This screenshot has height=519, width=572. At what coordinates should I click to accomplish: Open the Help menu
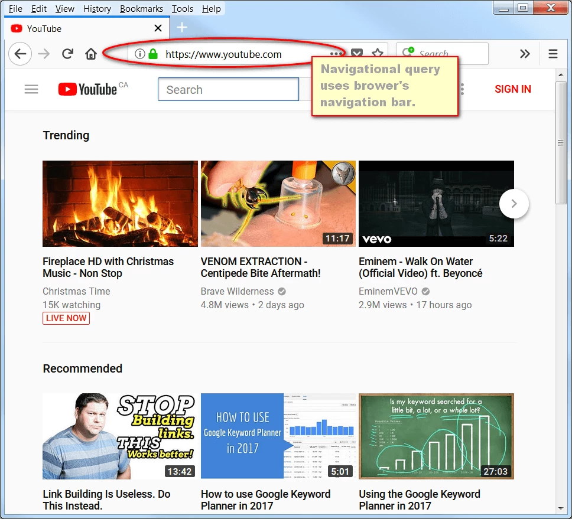point(211,8)
